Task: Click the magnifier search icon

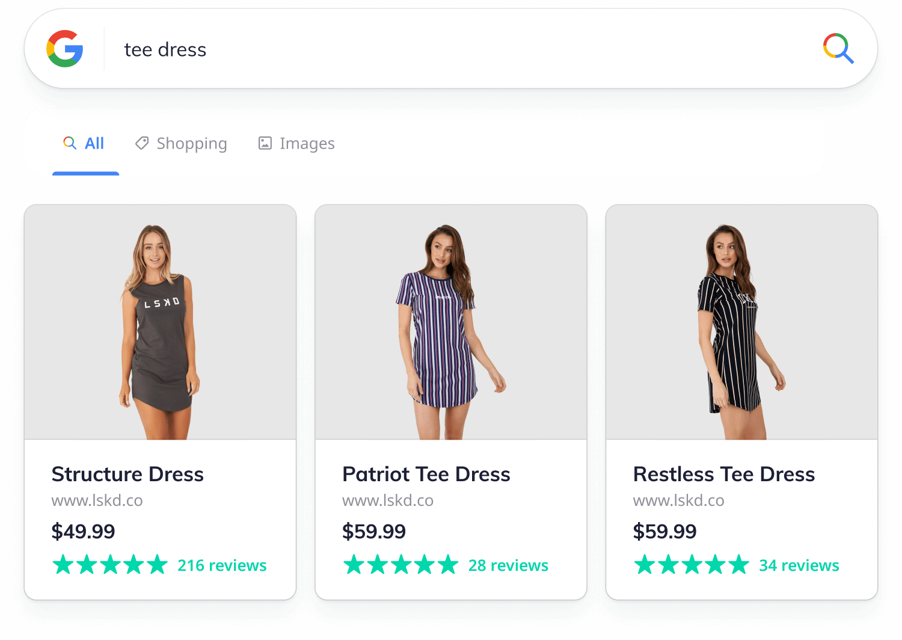Action: [838, 49]
